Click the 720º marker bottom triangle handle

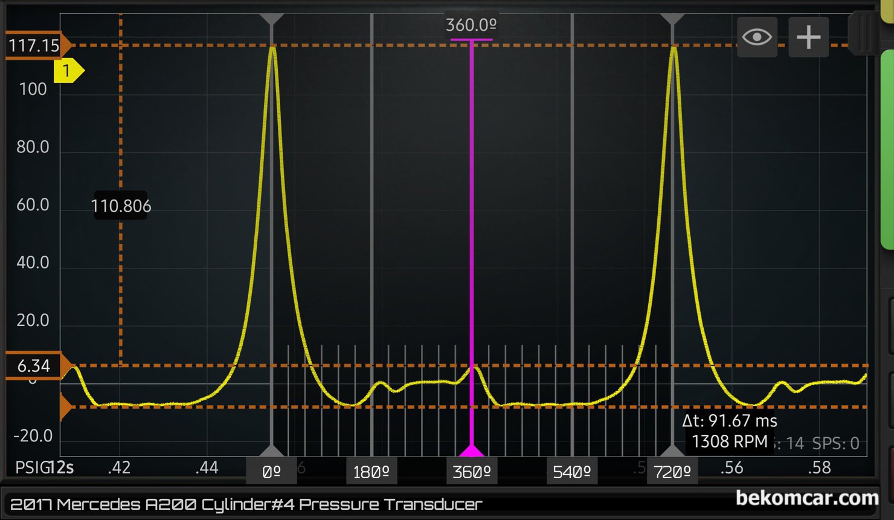[672, 450]
